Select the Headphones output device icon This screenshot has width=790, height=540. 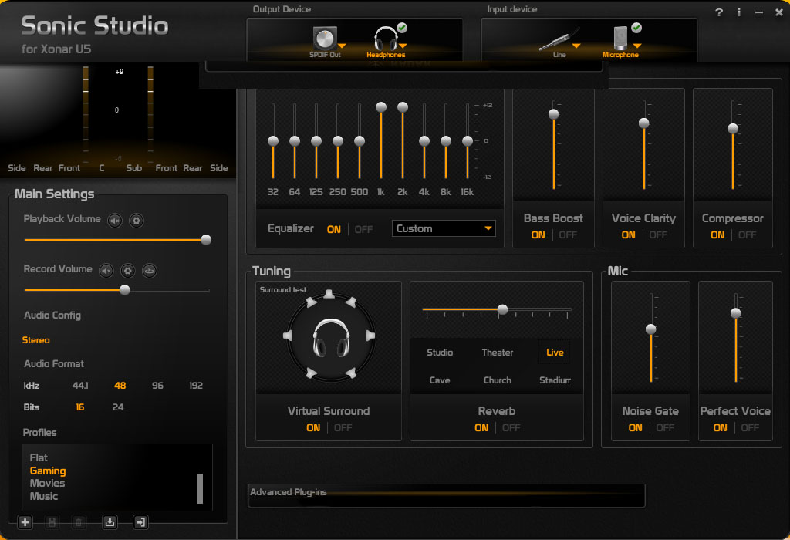coord(386,39)
